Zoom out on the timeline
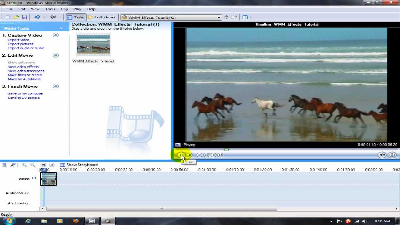Viewport: 400px width, 225px height. pyautogui.click(x=32, y=165)
